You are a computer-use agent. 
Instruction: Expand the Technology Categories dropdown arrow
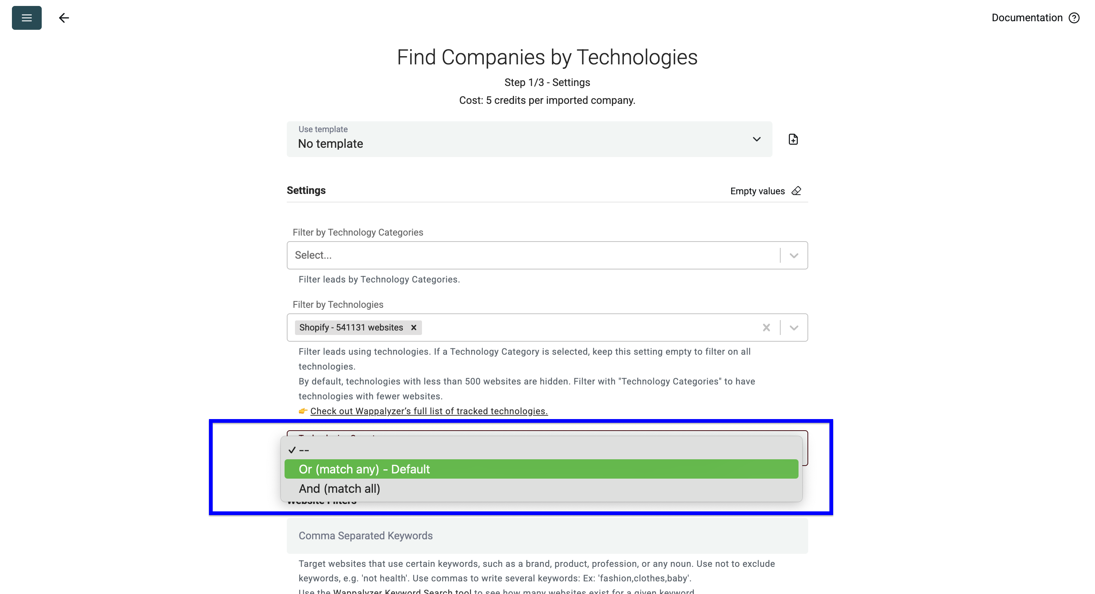coord(794,255)
